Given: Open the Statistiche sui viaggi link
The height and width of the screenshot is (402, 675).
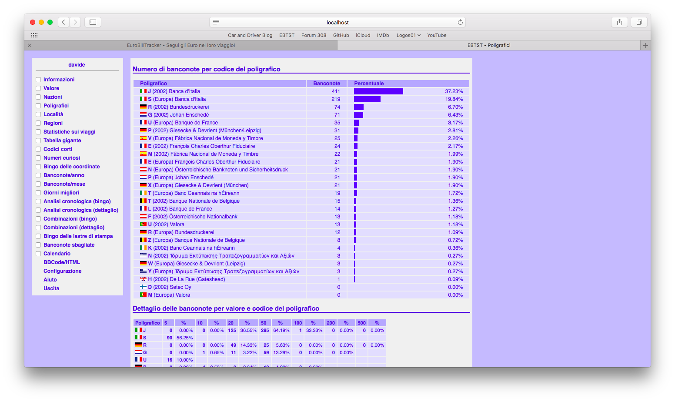Looking at the screenshot, I should point(69,132).
